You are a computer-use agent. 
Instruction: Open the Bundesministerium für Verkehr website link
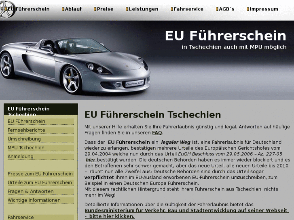click(186, 213)
